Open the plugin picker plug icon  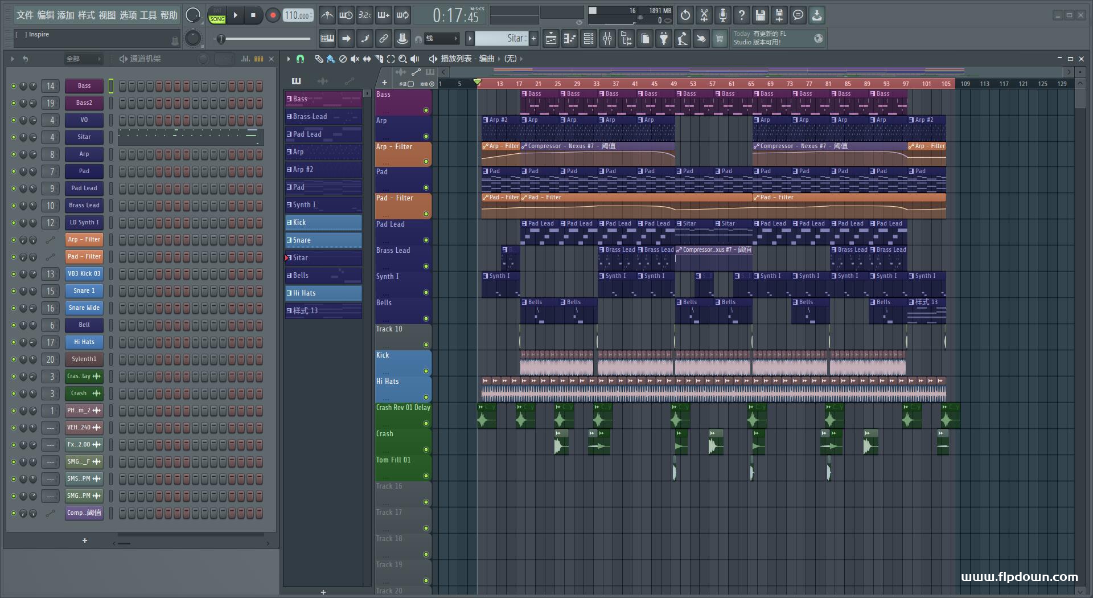coord(664,39)
